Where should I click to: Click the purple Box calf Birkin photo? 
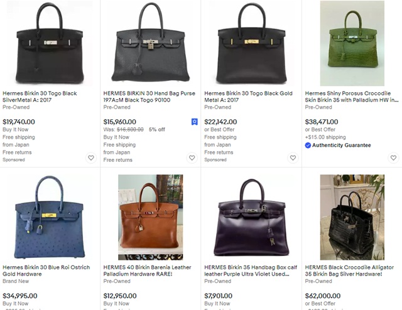(x=251, y=217)
